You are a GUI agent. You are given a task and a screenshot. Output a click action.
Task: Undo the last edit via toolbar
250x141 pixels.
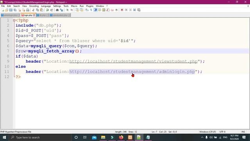[x=47, y=10]
